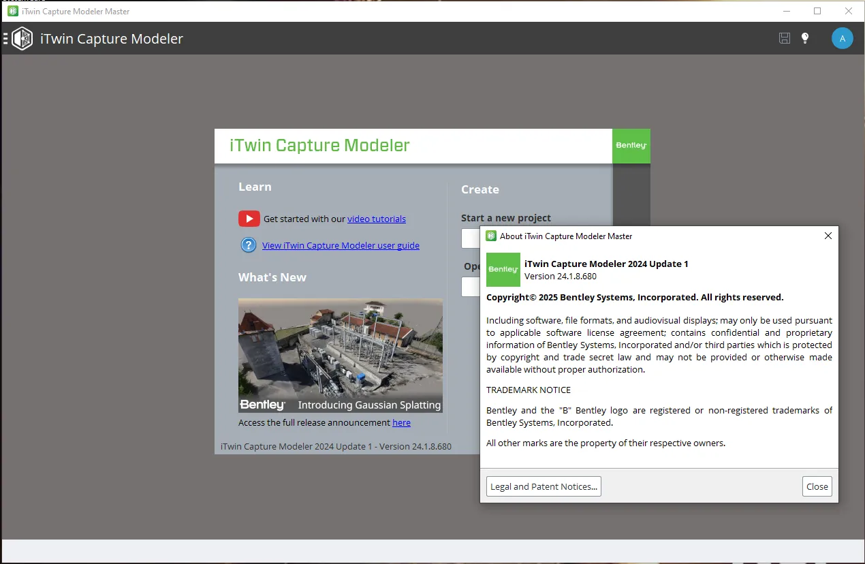Click the "Start a new project" label

tap(506, 218)
